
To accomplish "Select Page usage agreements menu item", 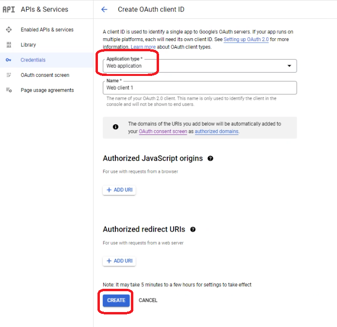I will click(x=47, y=90).
